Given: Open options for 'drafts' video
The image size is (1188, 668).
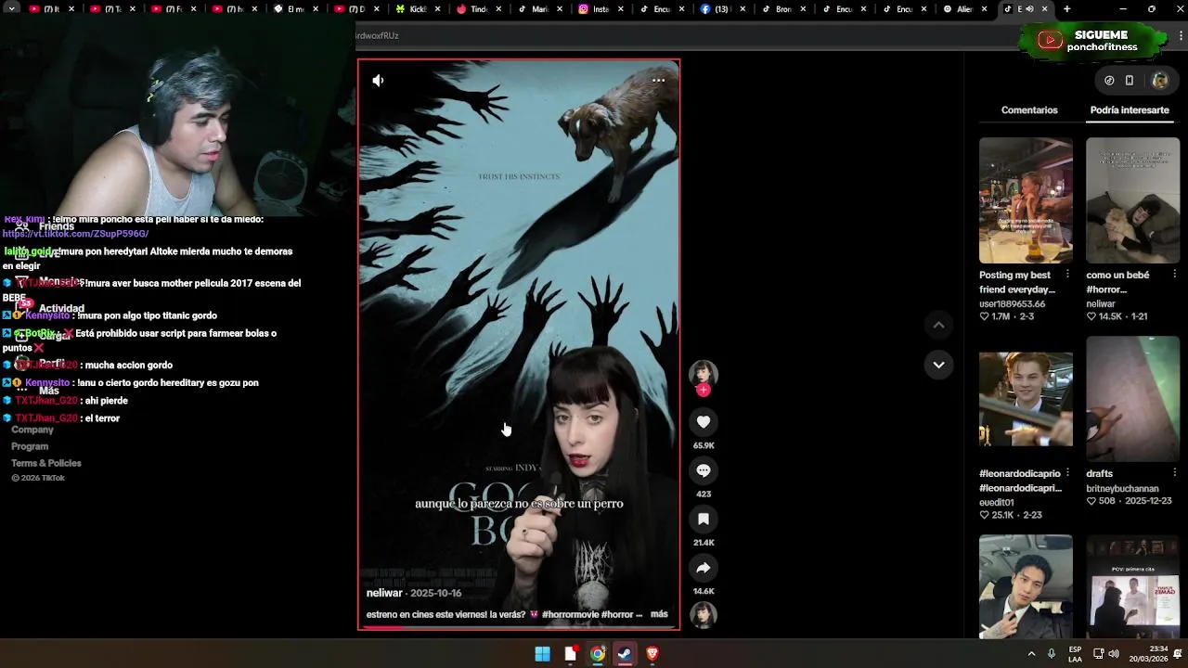Looking at the screenshot, I should (x=1174, y=473).
